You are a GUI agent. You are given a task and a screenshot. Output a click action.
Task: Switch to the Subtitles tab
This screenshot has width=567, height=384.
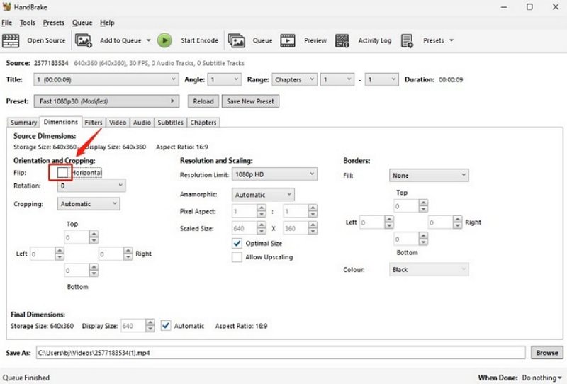[x=170, y=123]
